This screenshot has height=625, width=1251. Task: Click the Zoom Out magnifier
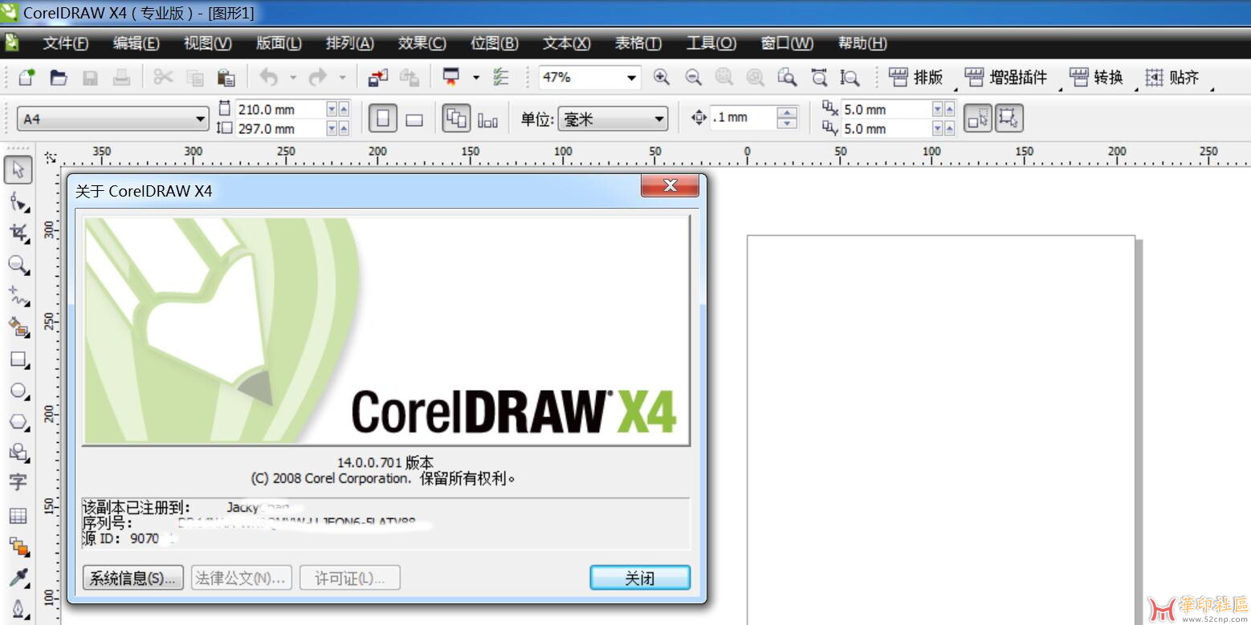(693, 77)
